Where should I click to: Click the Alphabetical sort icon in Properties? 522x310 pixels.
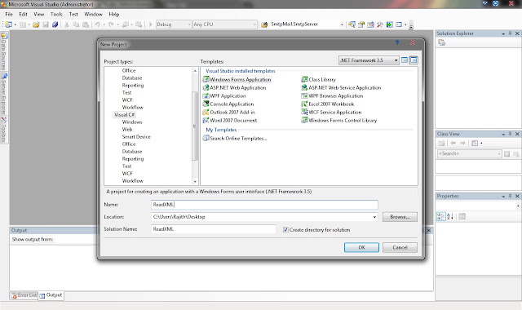pyautogui.click(x=450, y=216)
